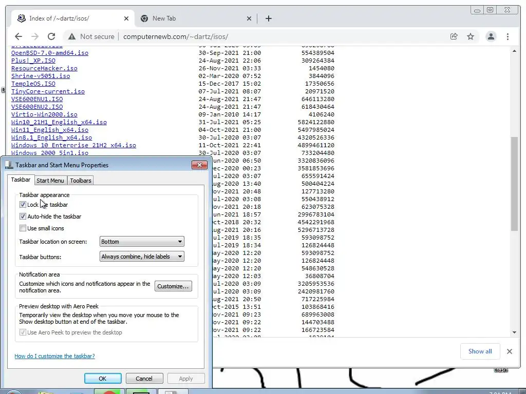The image size is (526, 394).
Task: Click the 'trash' desktop label
Action: coord(501,370)
